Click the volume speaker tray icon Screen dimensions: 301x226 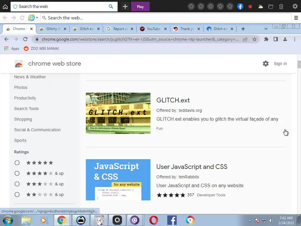271,221
